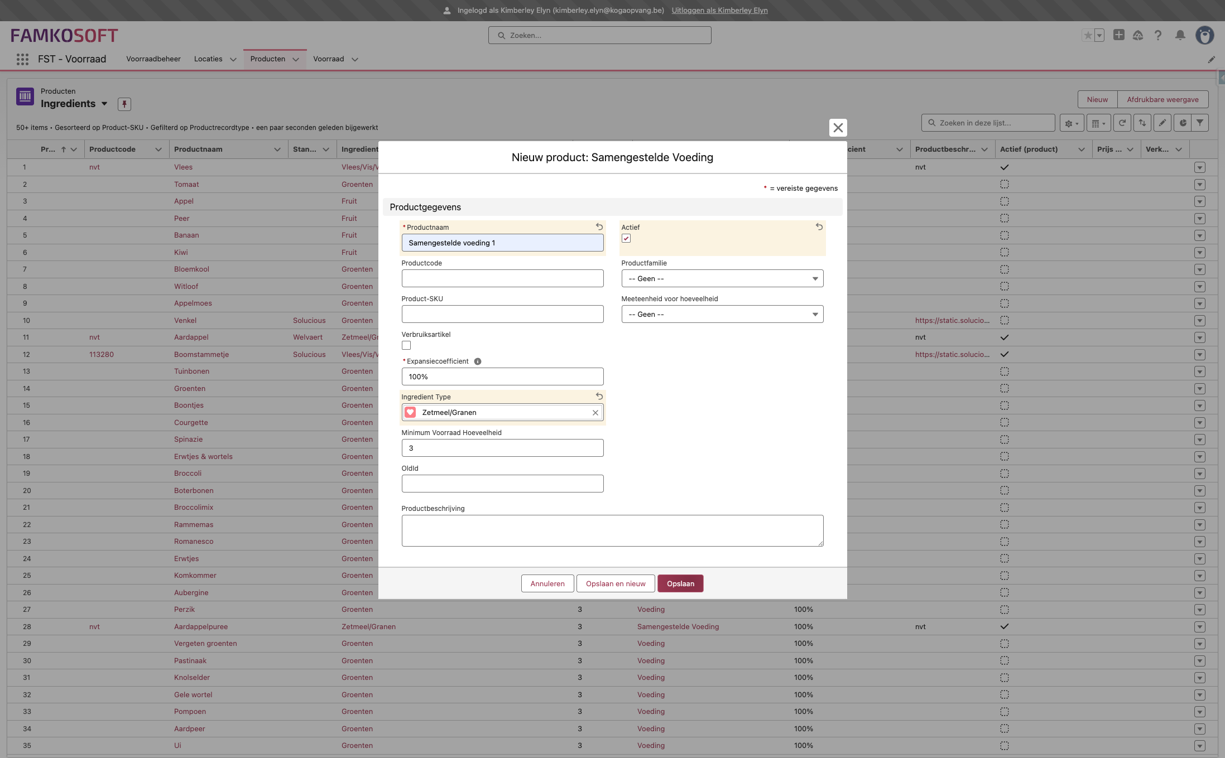Check the Verbruiksartikel checkbox
Screen dimensions: 1225x758
[406, 346]
